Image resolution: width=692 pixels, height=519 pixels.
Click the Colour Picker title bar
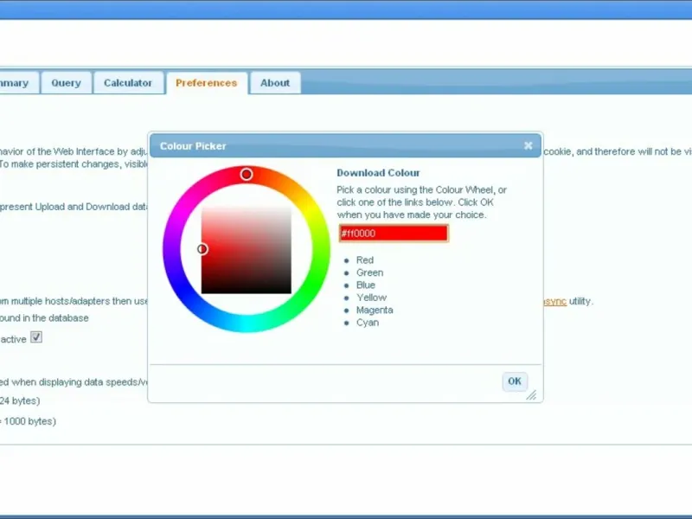coord(345,145)
